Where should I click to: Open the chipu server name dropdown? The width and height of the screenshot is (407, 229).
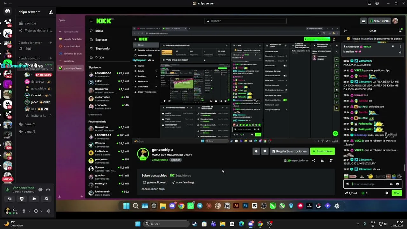point(29,12)
